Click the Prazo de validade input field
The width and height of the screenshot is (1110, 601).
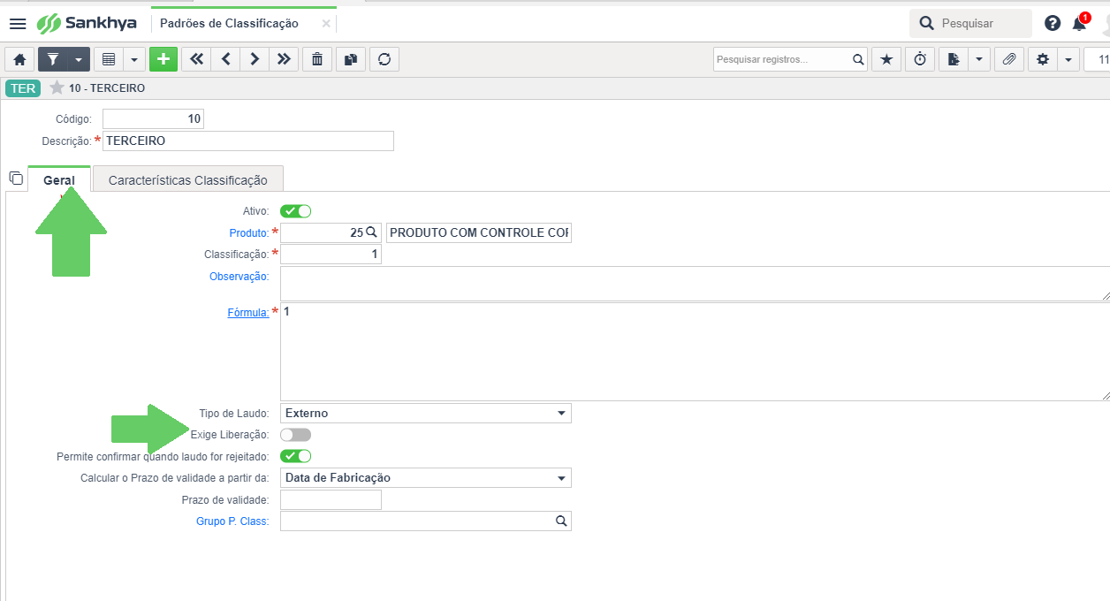coord(331,500)
